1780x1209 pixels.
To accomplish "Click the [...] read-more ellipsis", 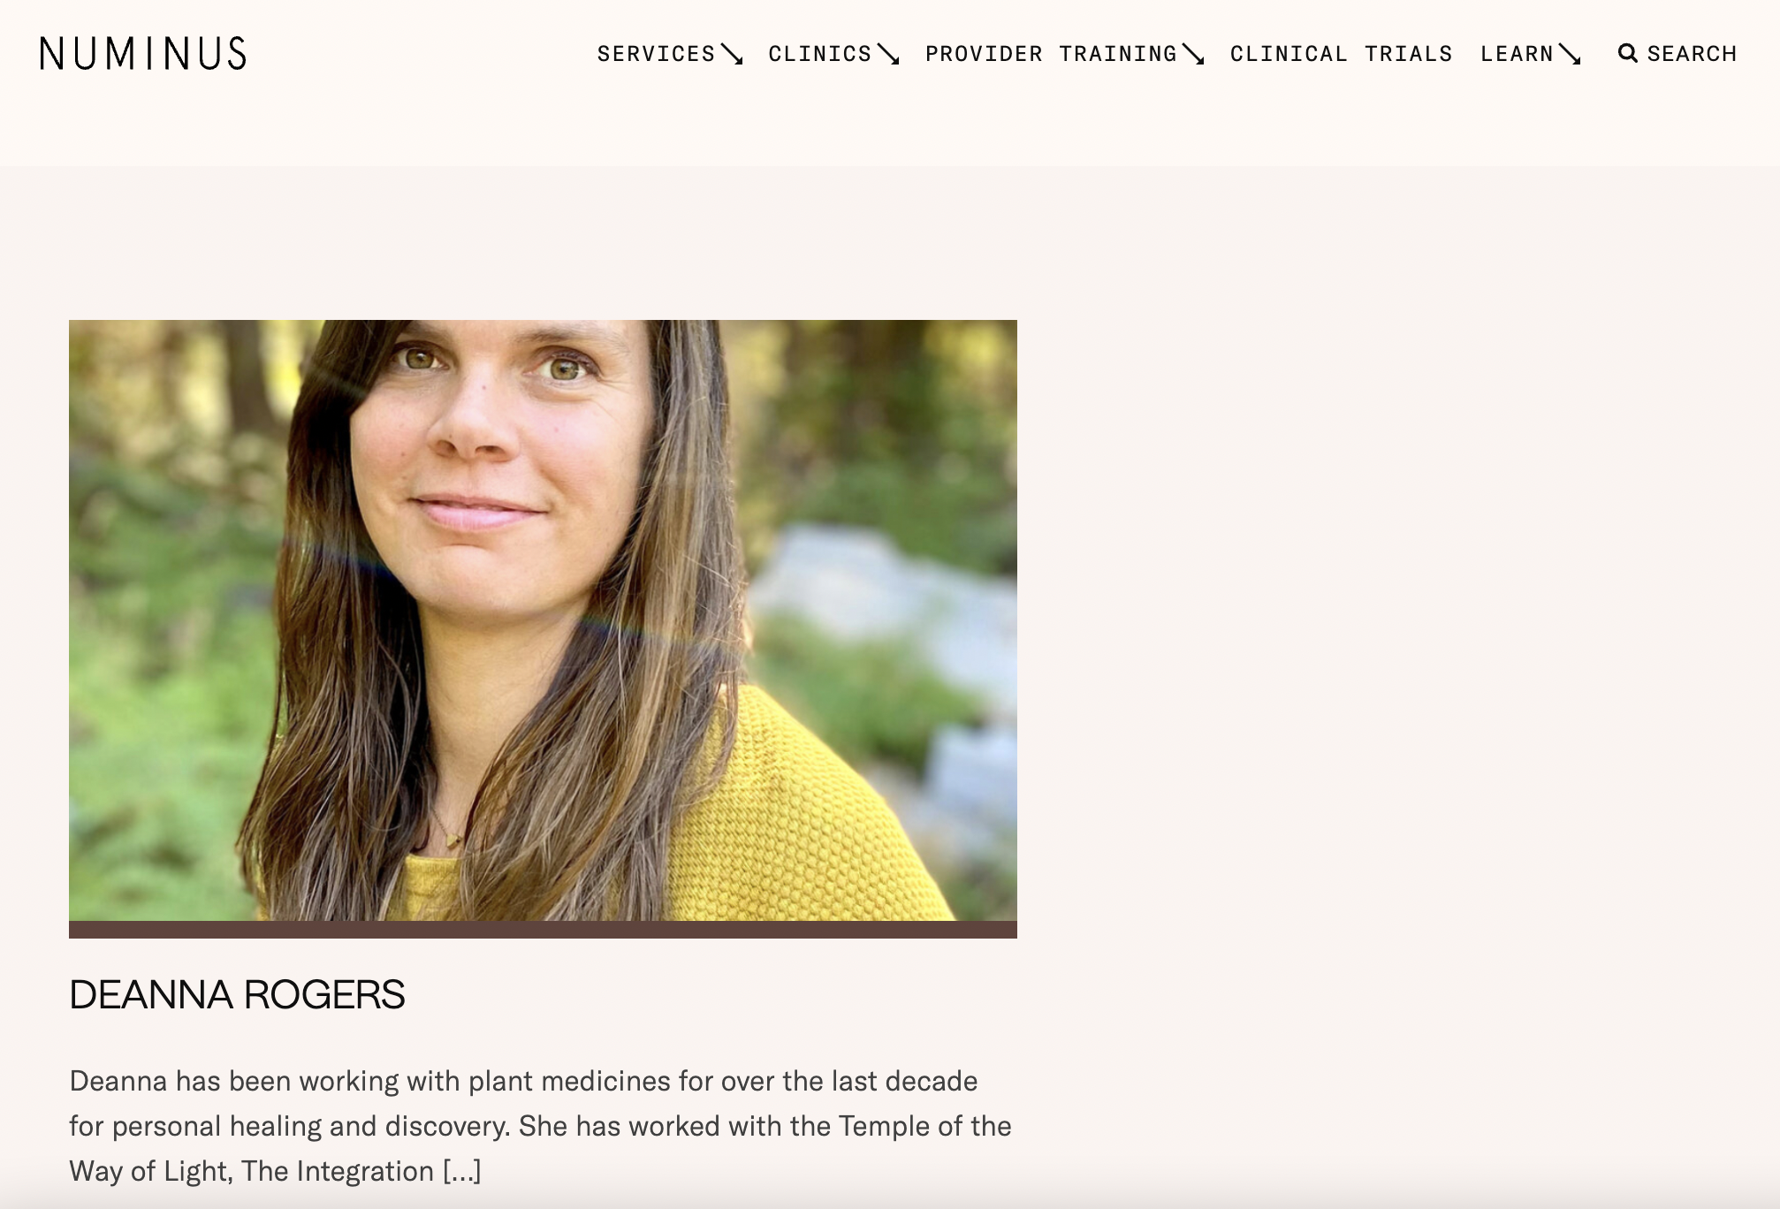I will (x=462, y=1171).
